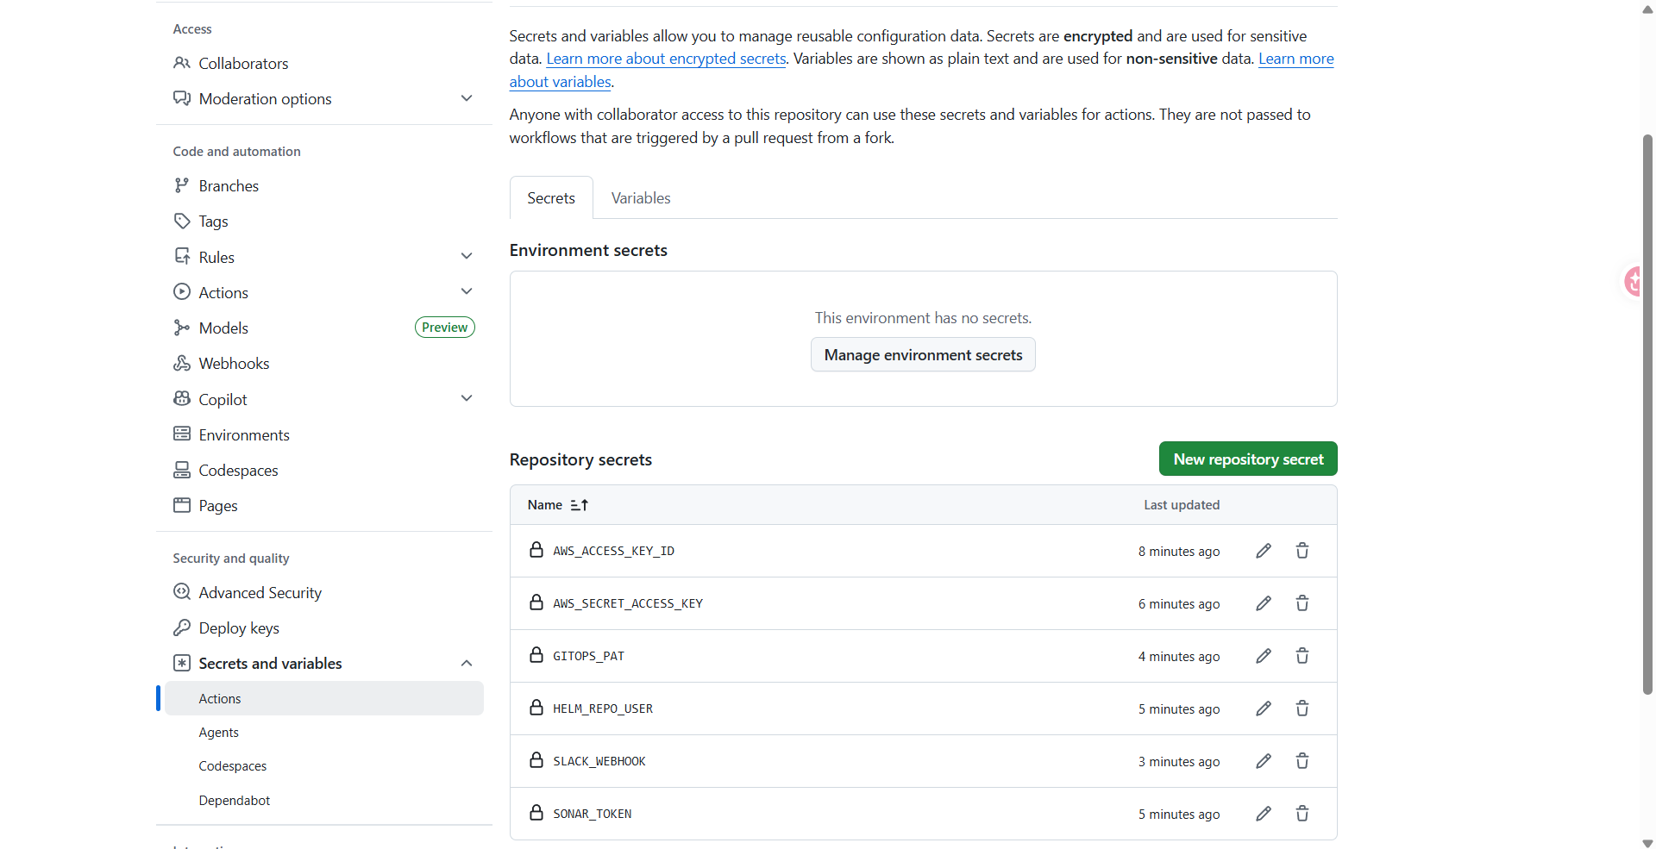Image resolution: width=1656 pixels, height=849 pixels.
Task: Click the Tags tag icon
Action: 182,221
